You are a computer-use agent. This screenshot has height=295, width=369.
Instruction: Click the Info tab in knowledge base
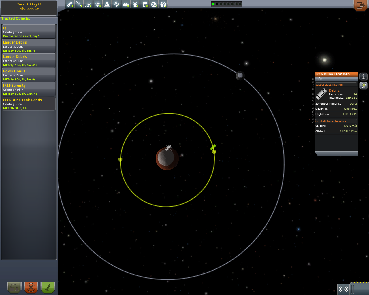point(336,79)
